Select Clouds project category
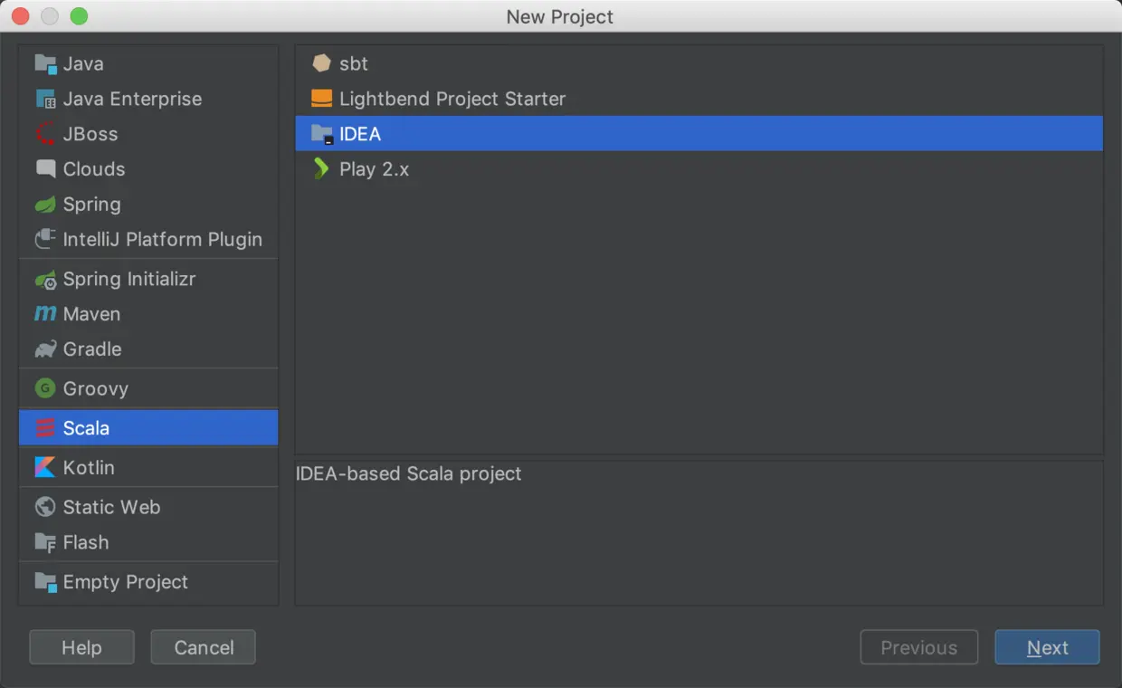This screenshot has height=688, width=1122. pos(93,169)
